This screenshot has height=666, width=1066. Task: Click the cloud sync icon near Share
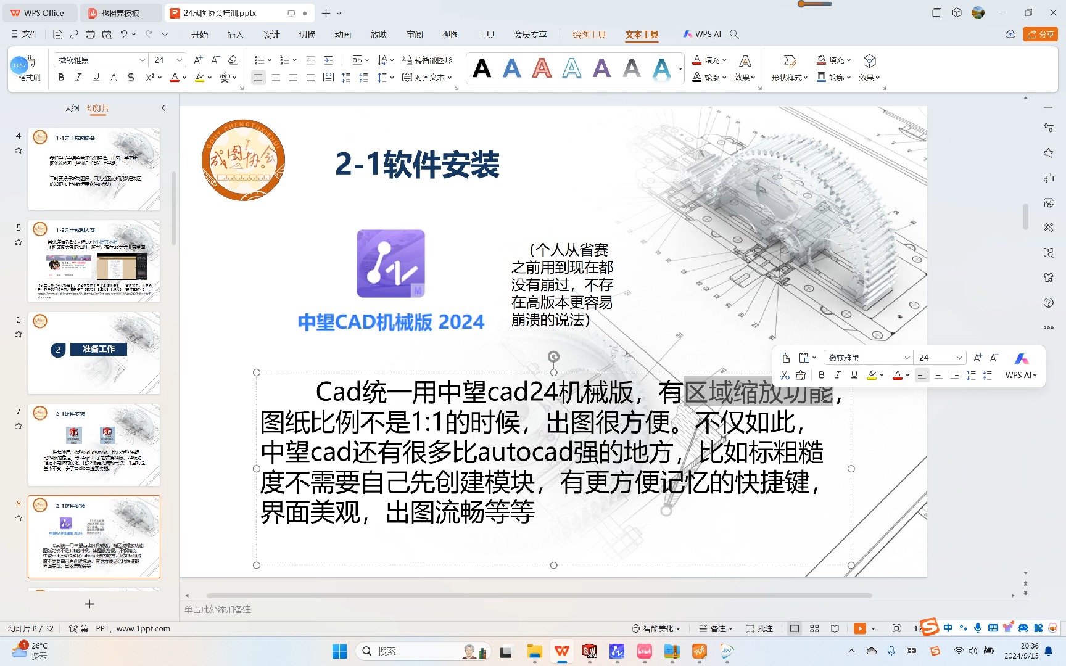click(1010, 35)
